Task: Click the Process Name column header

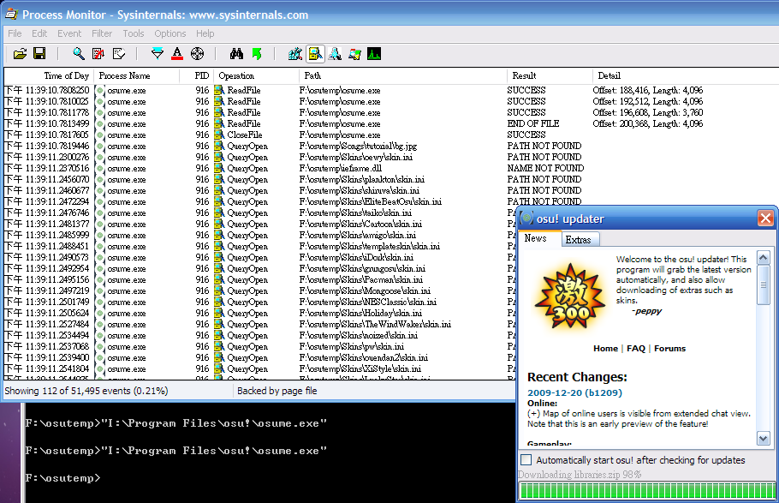Action: [137, 75]
